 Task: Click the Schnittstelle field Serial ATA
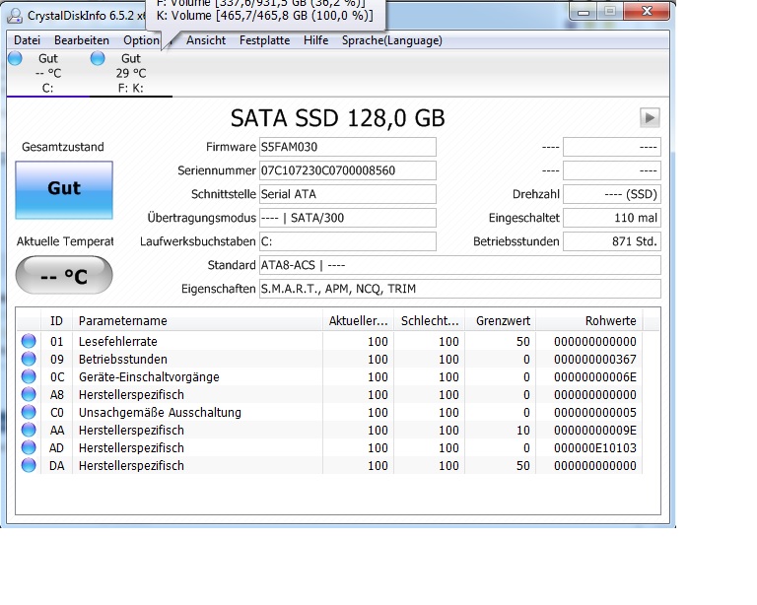point(348,194)
